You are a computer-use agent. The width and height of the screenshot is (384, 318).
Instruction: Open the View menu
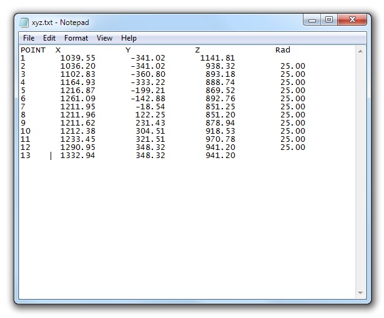(104, 38)
